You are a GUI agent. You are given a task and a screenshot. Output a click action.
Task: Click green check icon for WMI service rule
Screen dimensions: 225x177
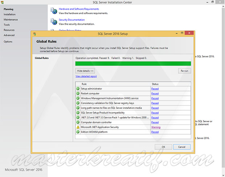(x=78, y=98)
